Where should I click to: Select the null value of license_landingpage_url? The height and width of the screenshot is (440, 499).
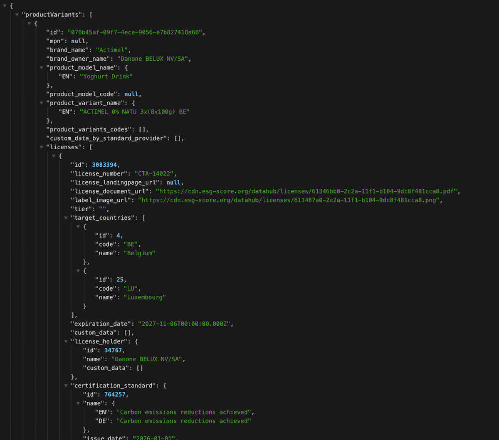(x=173, y=183)
